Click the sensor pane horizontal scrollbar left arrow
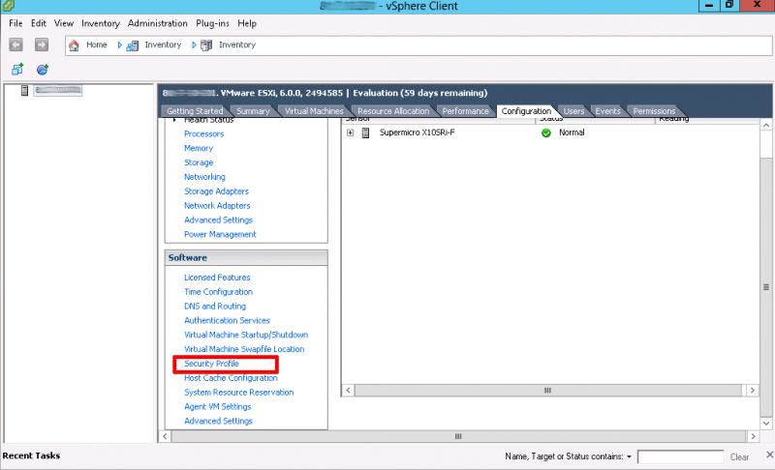 [x=348, y=390]
